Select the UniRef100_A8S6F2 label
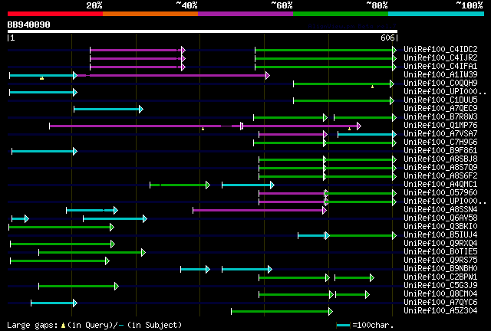This screenshot has height=331, width=491. [440, 175]
